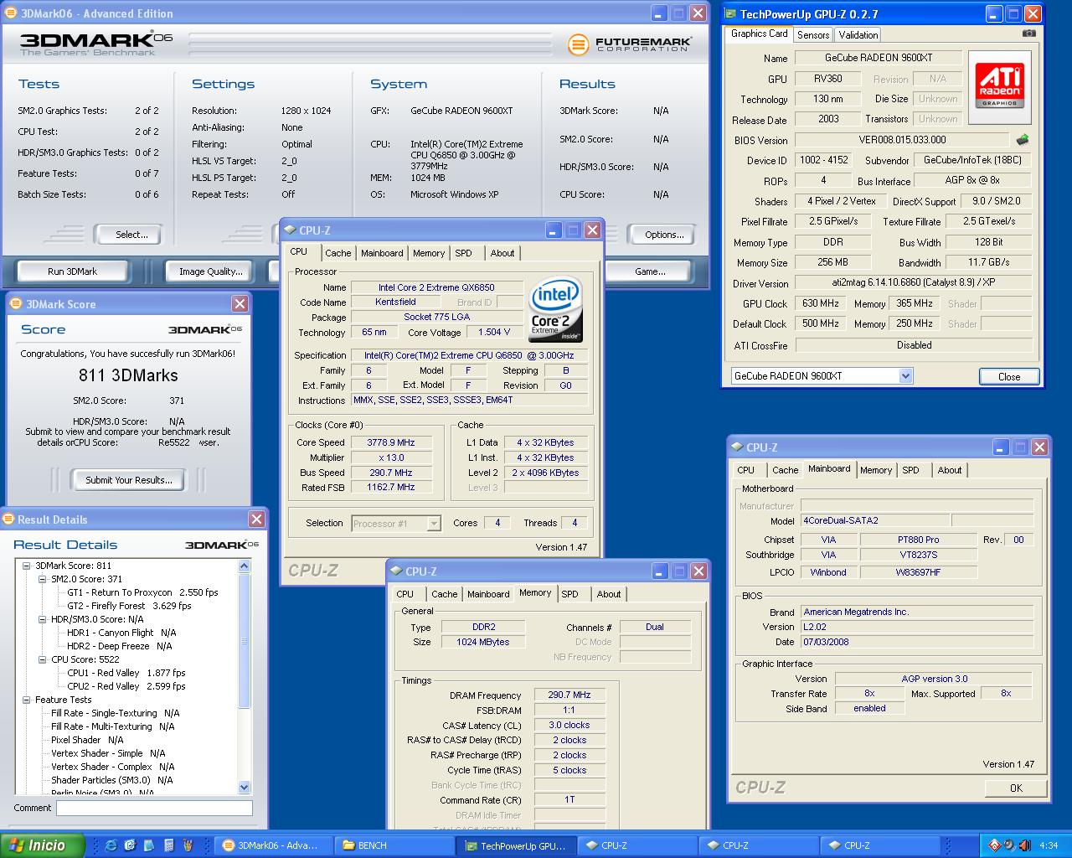Click the PT880 Pro chipset field
The height and width of the screenshot is (858, 1072).
(x=919, y=540)
